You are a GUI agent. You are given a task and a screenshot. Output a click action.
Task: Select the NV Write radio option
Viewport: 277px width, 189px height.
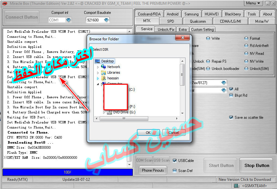click(x=246, y=61)
